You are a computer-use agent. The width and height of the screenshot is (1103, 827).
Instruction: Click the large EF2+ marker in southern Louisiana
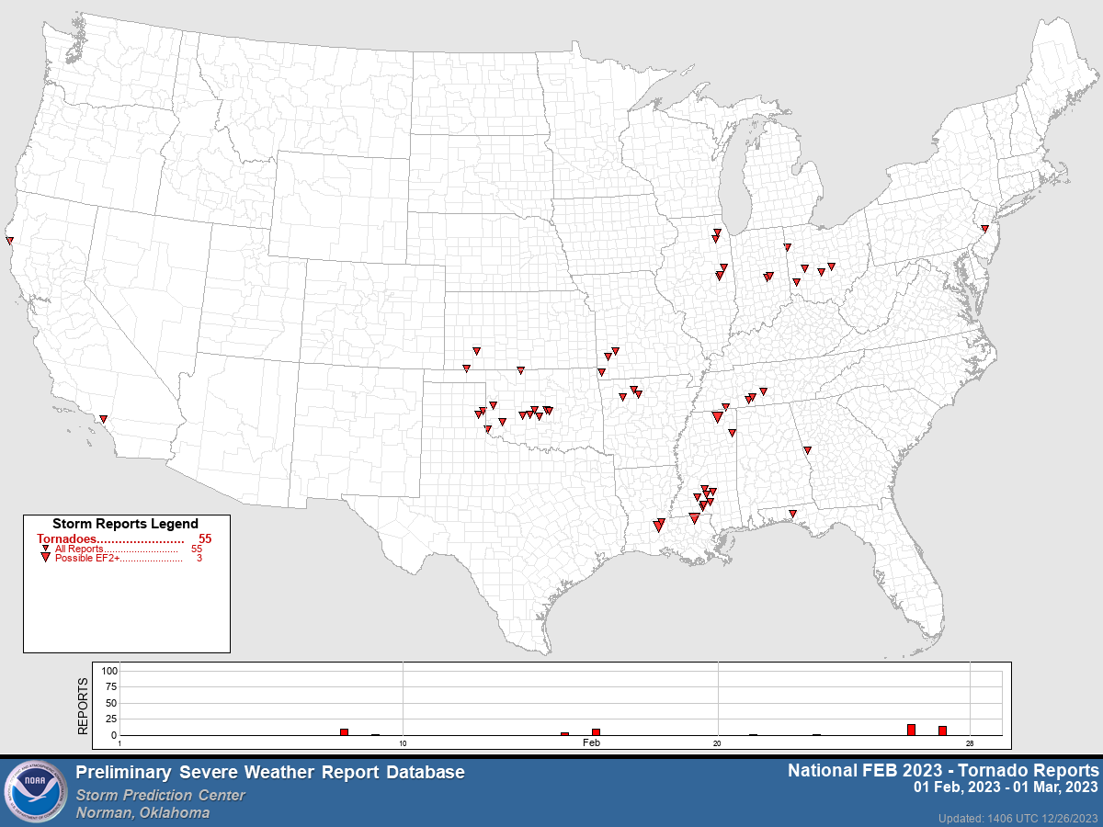click(x=658, y=527)
